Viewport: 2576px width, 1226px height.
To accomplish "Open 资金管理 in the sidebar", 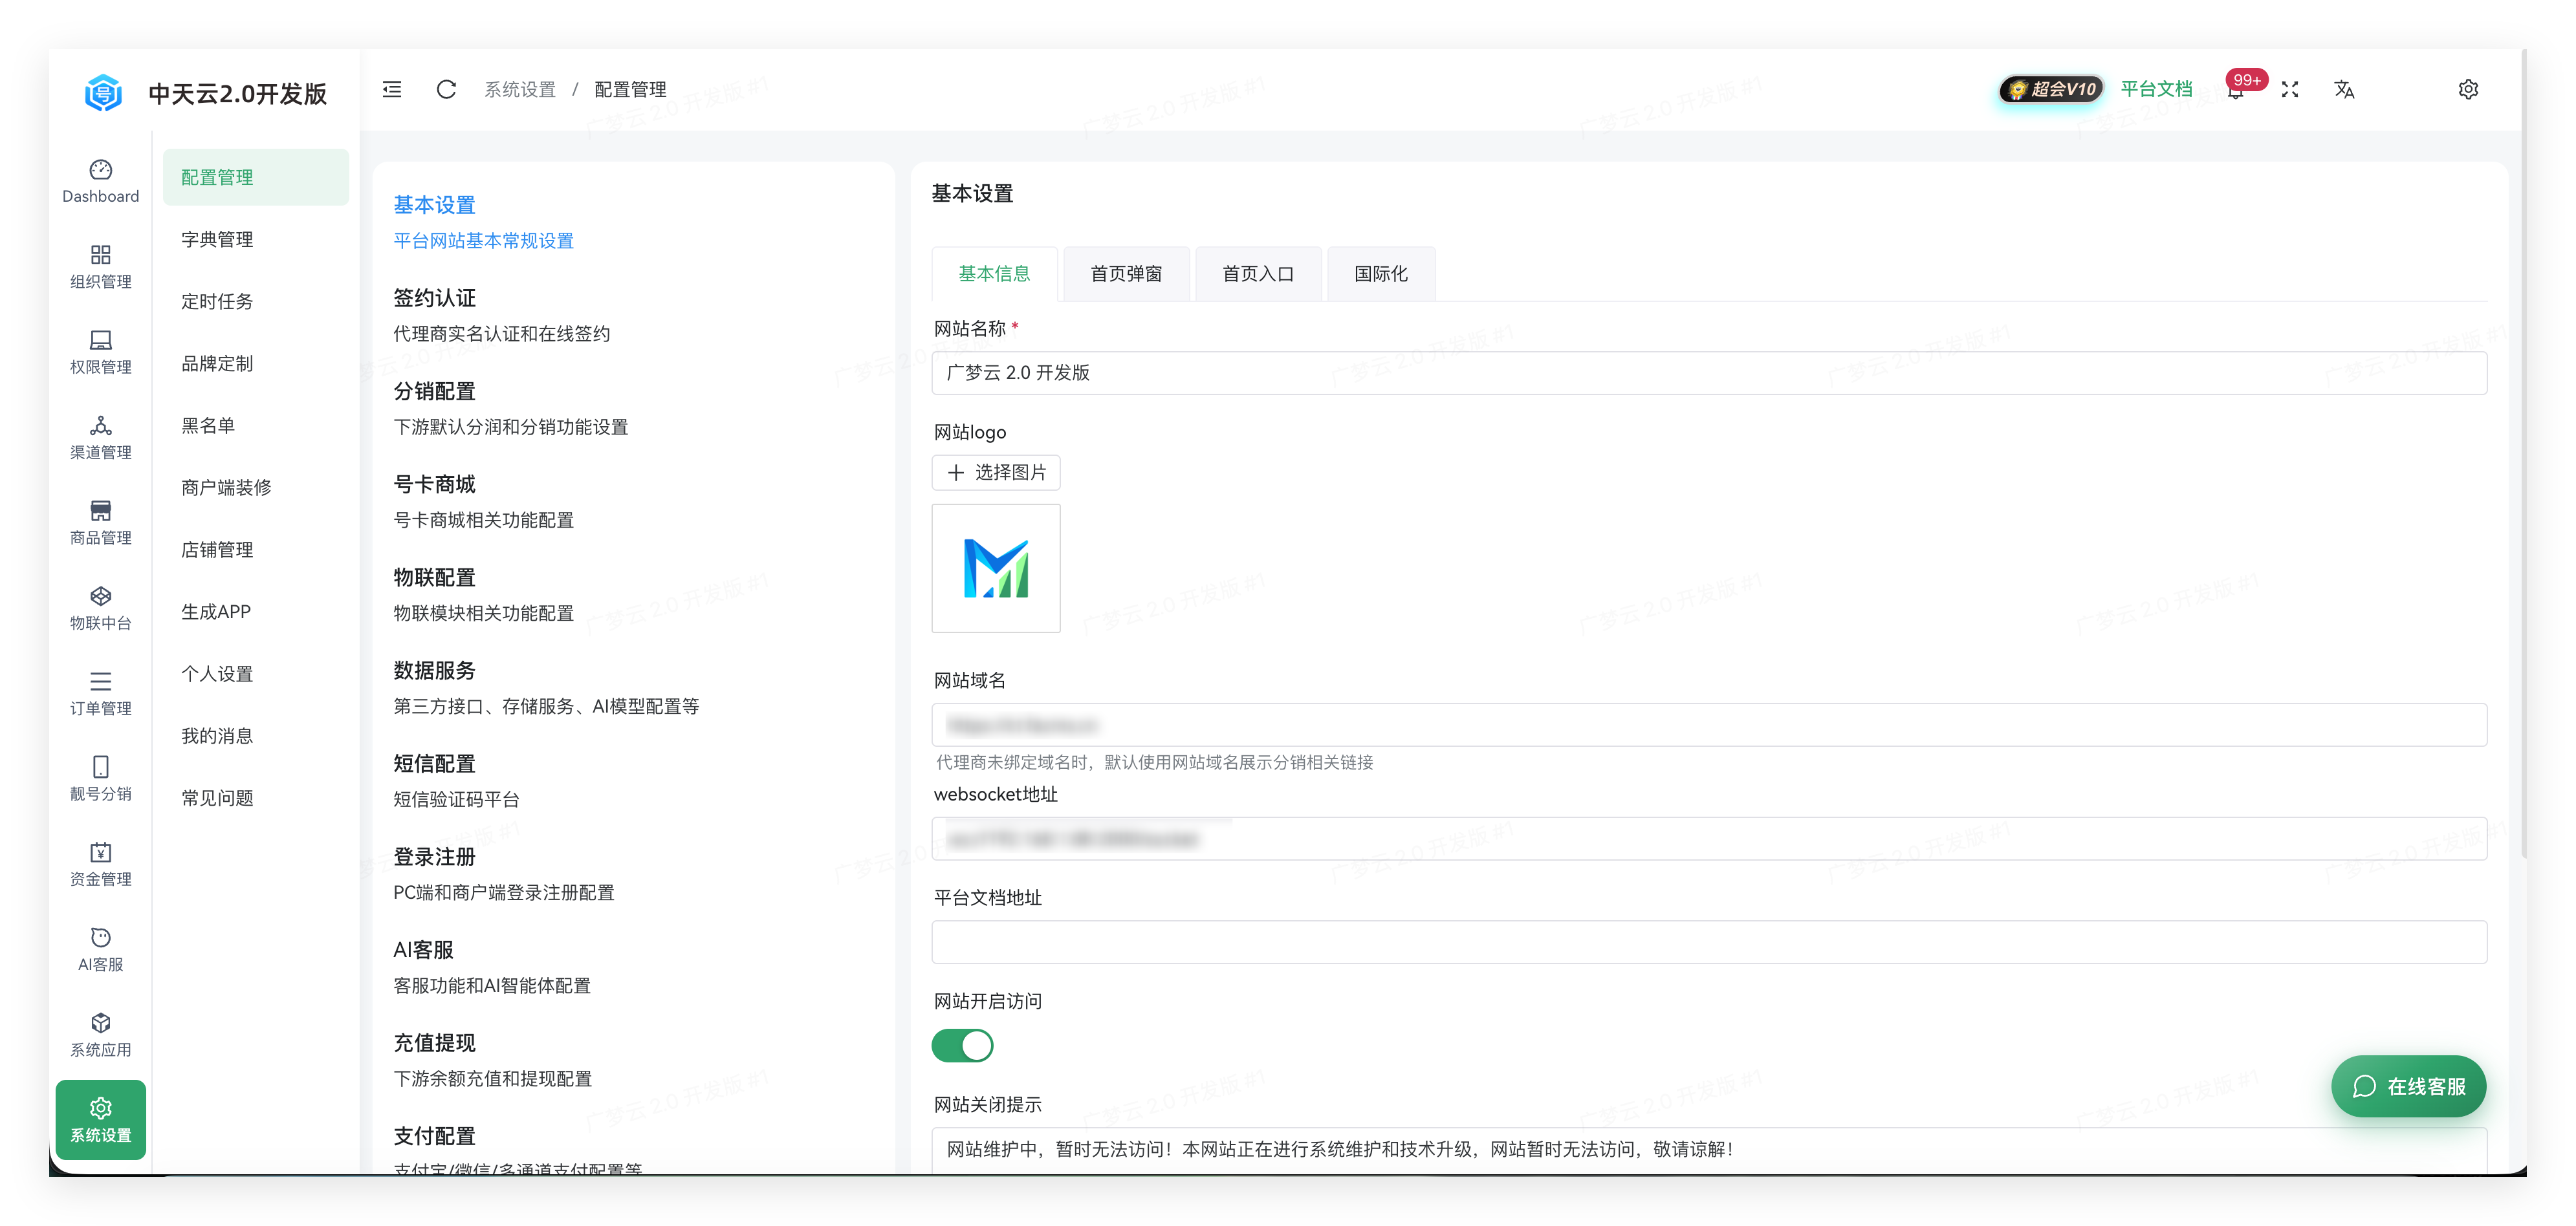I will 100,865.
